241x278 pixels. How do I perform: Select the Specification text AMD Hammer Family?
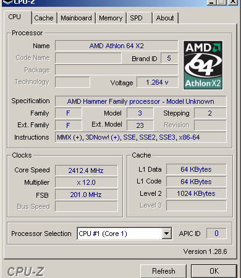(x=141, y=101)
